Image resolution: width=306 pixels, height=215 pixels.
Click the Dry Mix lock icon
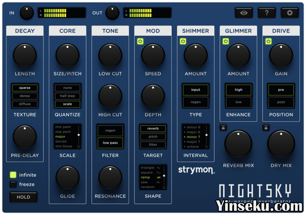tap(266, 128)
